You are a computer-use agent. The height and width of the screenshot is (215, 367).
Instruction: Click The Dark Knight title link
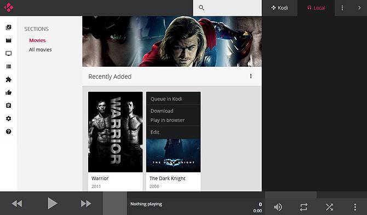pos(168,178)
